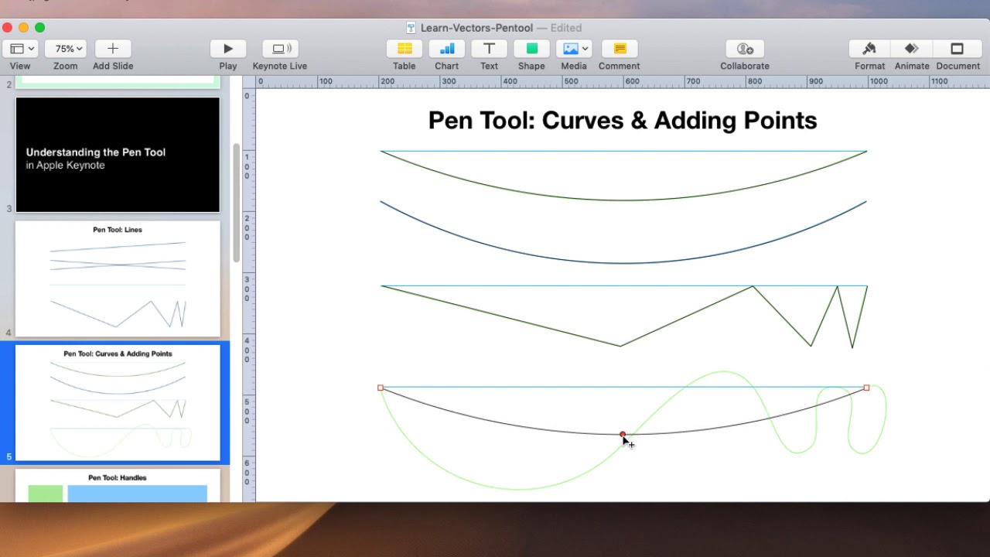Select the dark blue curve on the slide
The width and height of the screenshot is (990, 557).
(x=623, y=263)
